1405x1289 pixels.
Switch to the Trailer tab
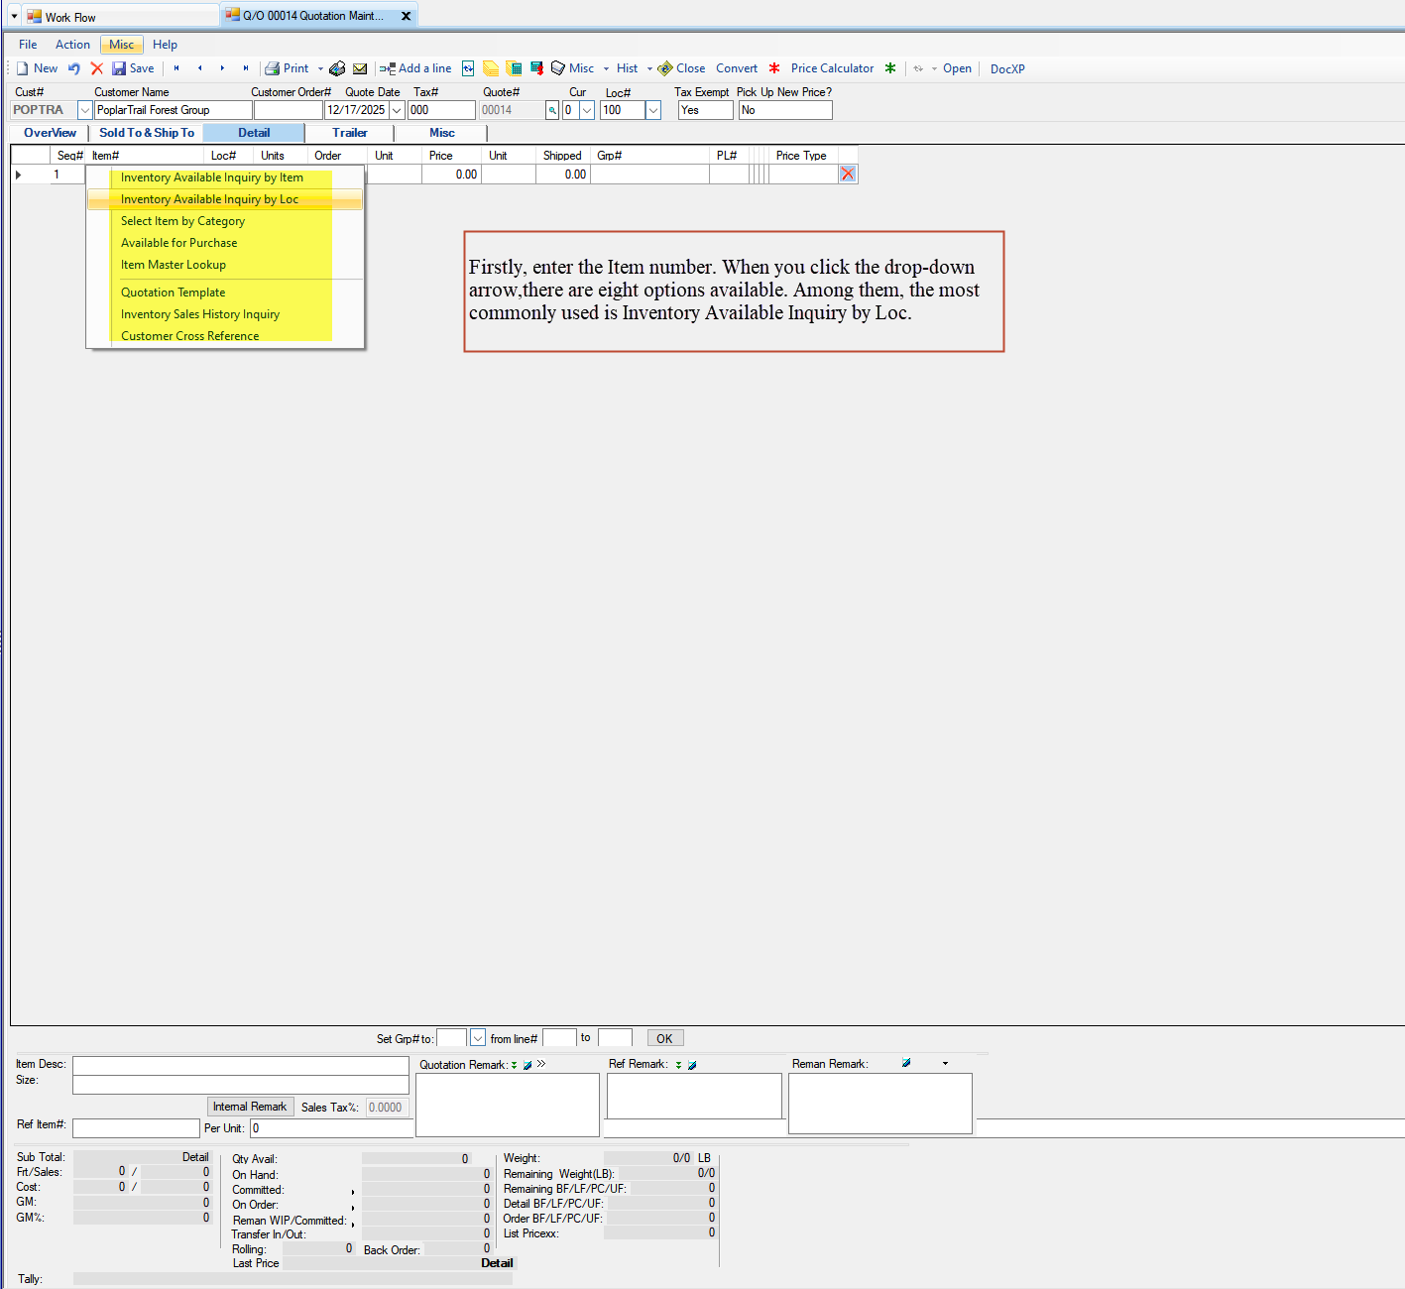click(349, 132)
